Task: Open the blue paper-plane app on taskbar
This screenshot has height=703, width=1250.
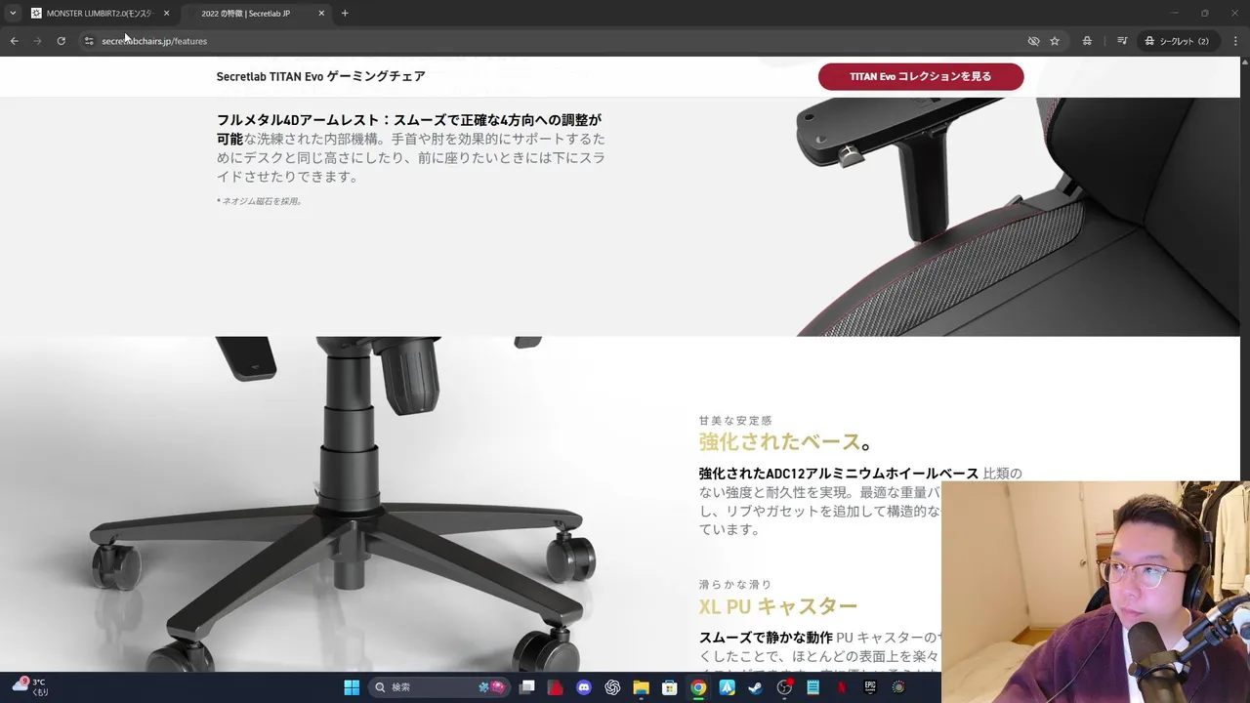Action: tap(727, 687)
